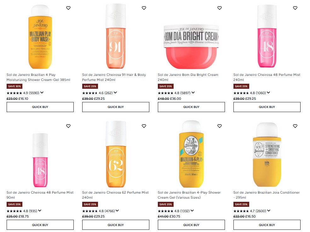Save Cheirosa 91 Hair & Body Mist to wishlist
The width and height of the screenshot is (310, 232).
tap(144, 8)
